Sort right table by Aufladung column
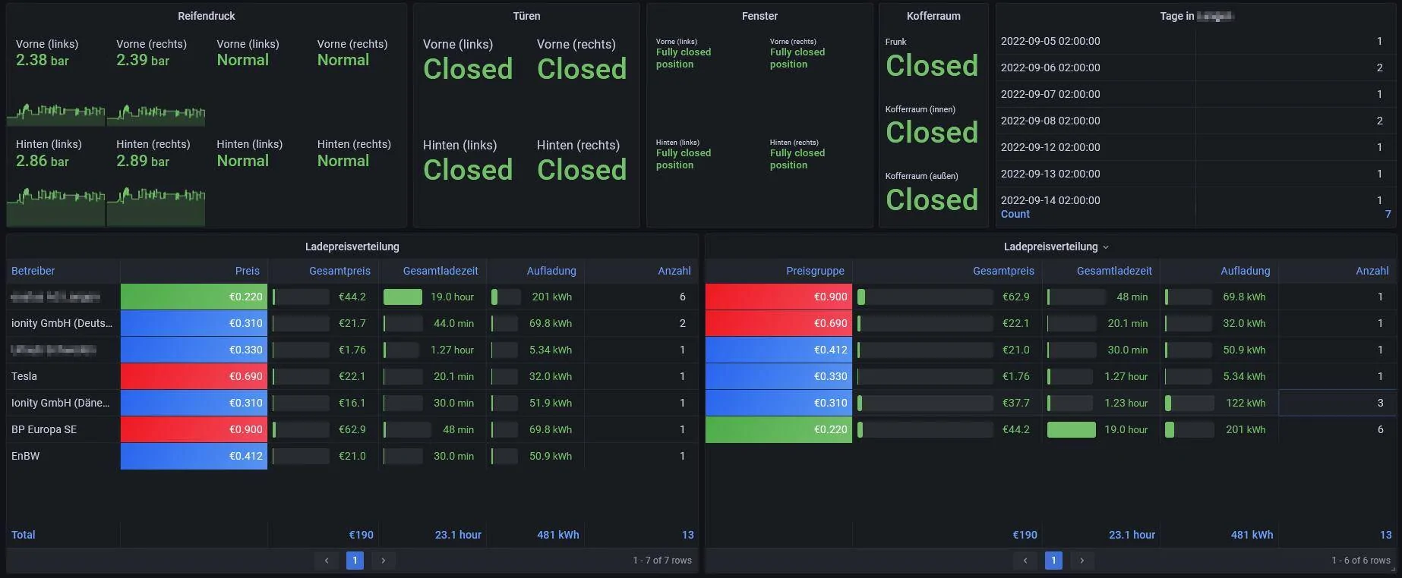The width and height of the screenshot is (1402, 578). pos(1245,271)
